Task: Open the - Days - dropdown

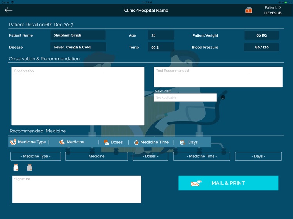Action: point(258,156)
